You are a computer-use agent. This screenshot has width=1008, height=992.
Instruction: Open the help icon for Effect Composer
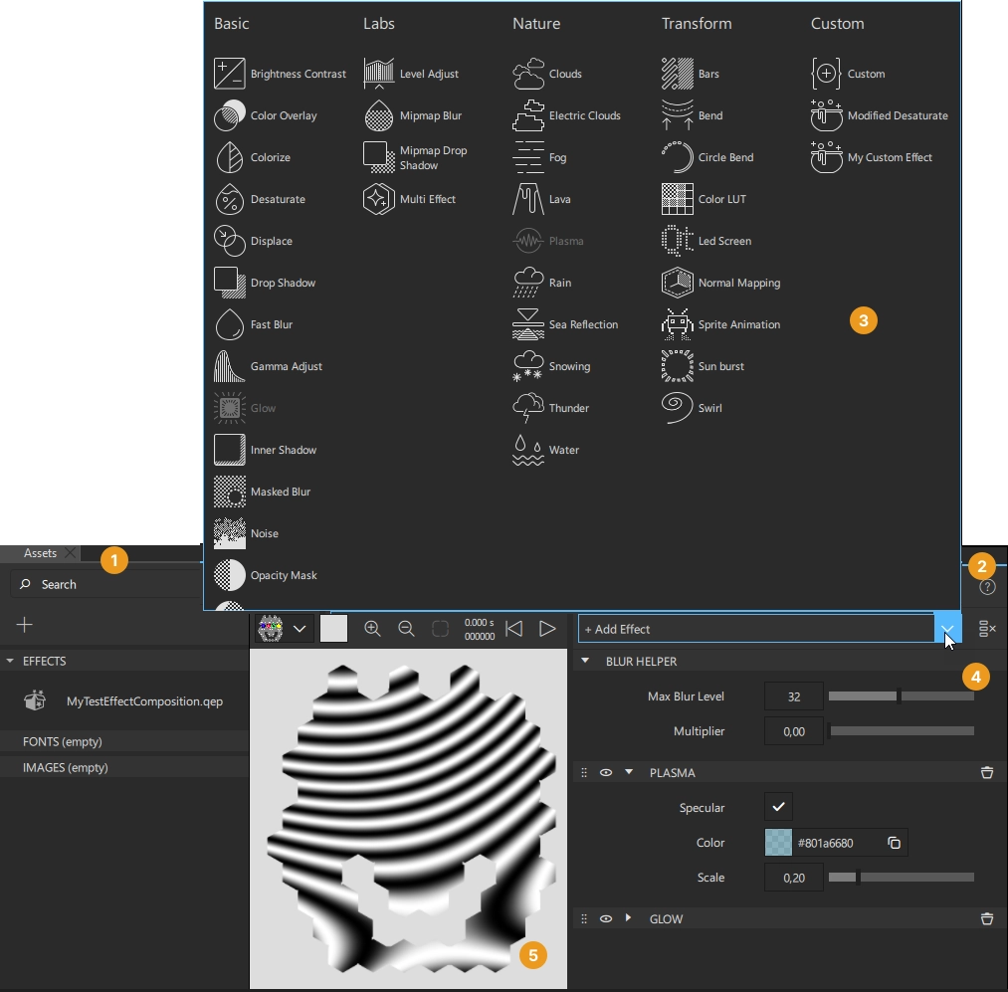click(x=986, y=586)
